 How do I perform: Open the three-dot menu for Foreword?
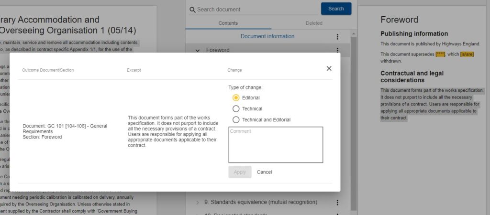[337, 50]
